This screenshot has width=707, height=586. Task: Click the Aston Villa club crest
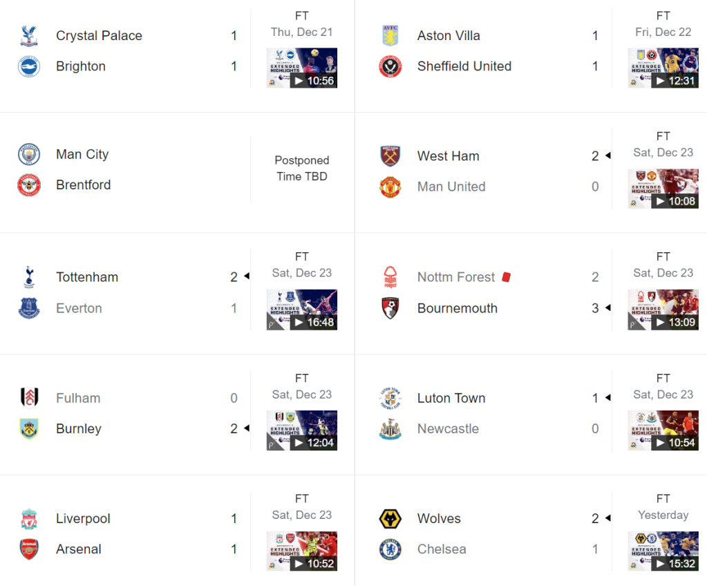[390, 36]
